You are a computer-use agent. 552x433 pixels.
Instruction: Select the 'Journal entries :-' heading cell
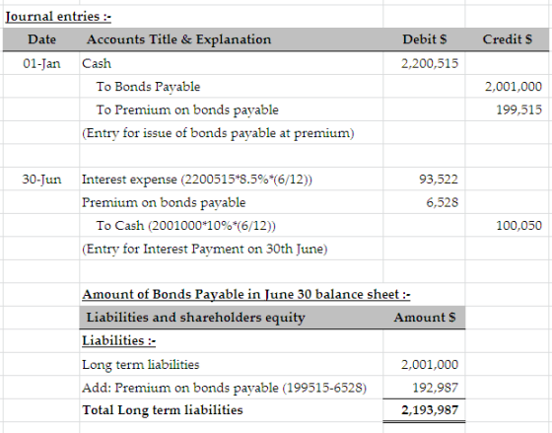(x=58, y=17)
